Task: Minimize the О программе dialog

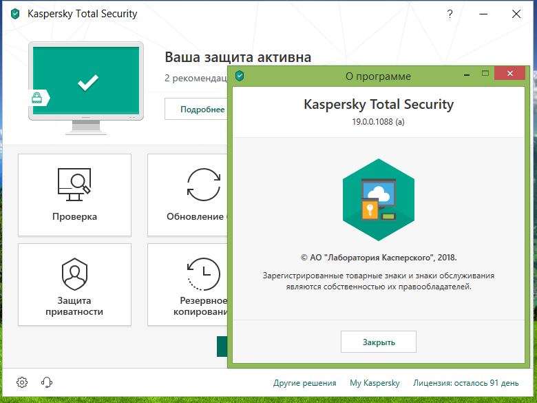Action: (x=467, y=74)
